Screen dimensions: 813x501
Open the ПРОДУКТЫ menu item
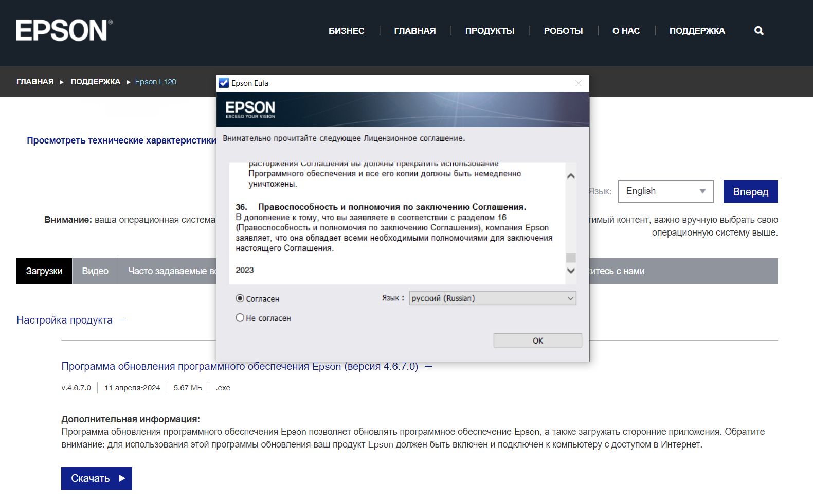tap(490, 31)
